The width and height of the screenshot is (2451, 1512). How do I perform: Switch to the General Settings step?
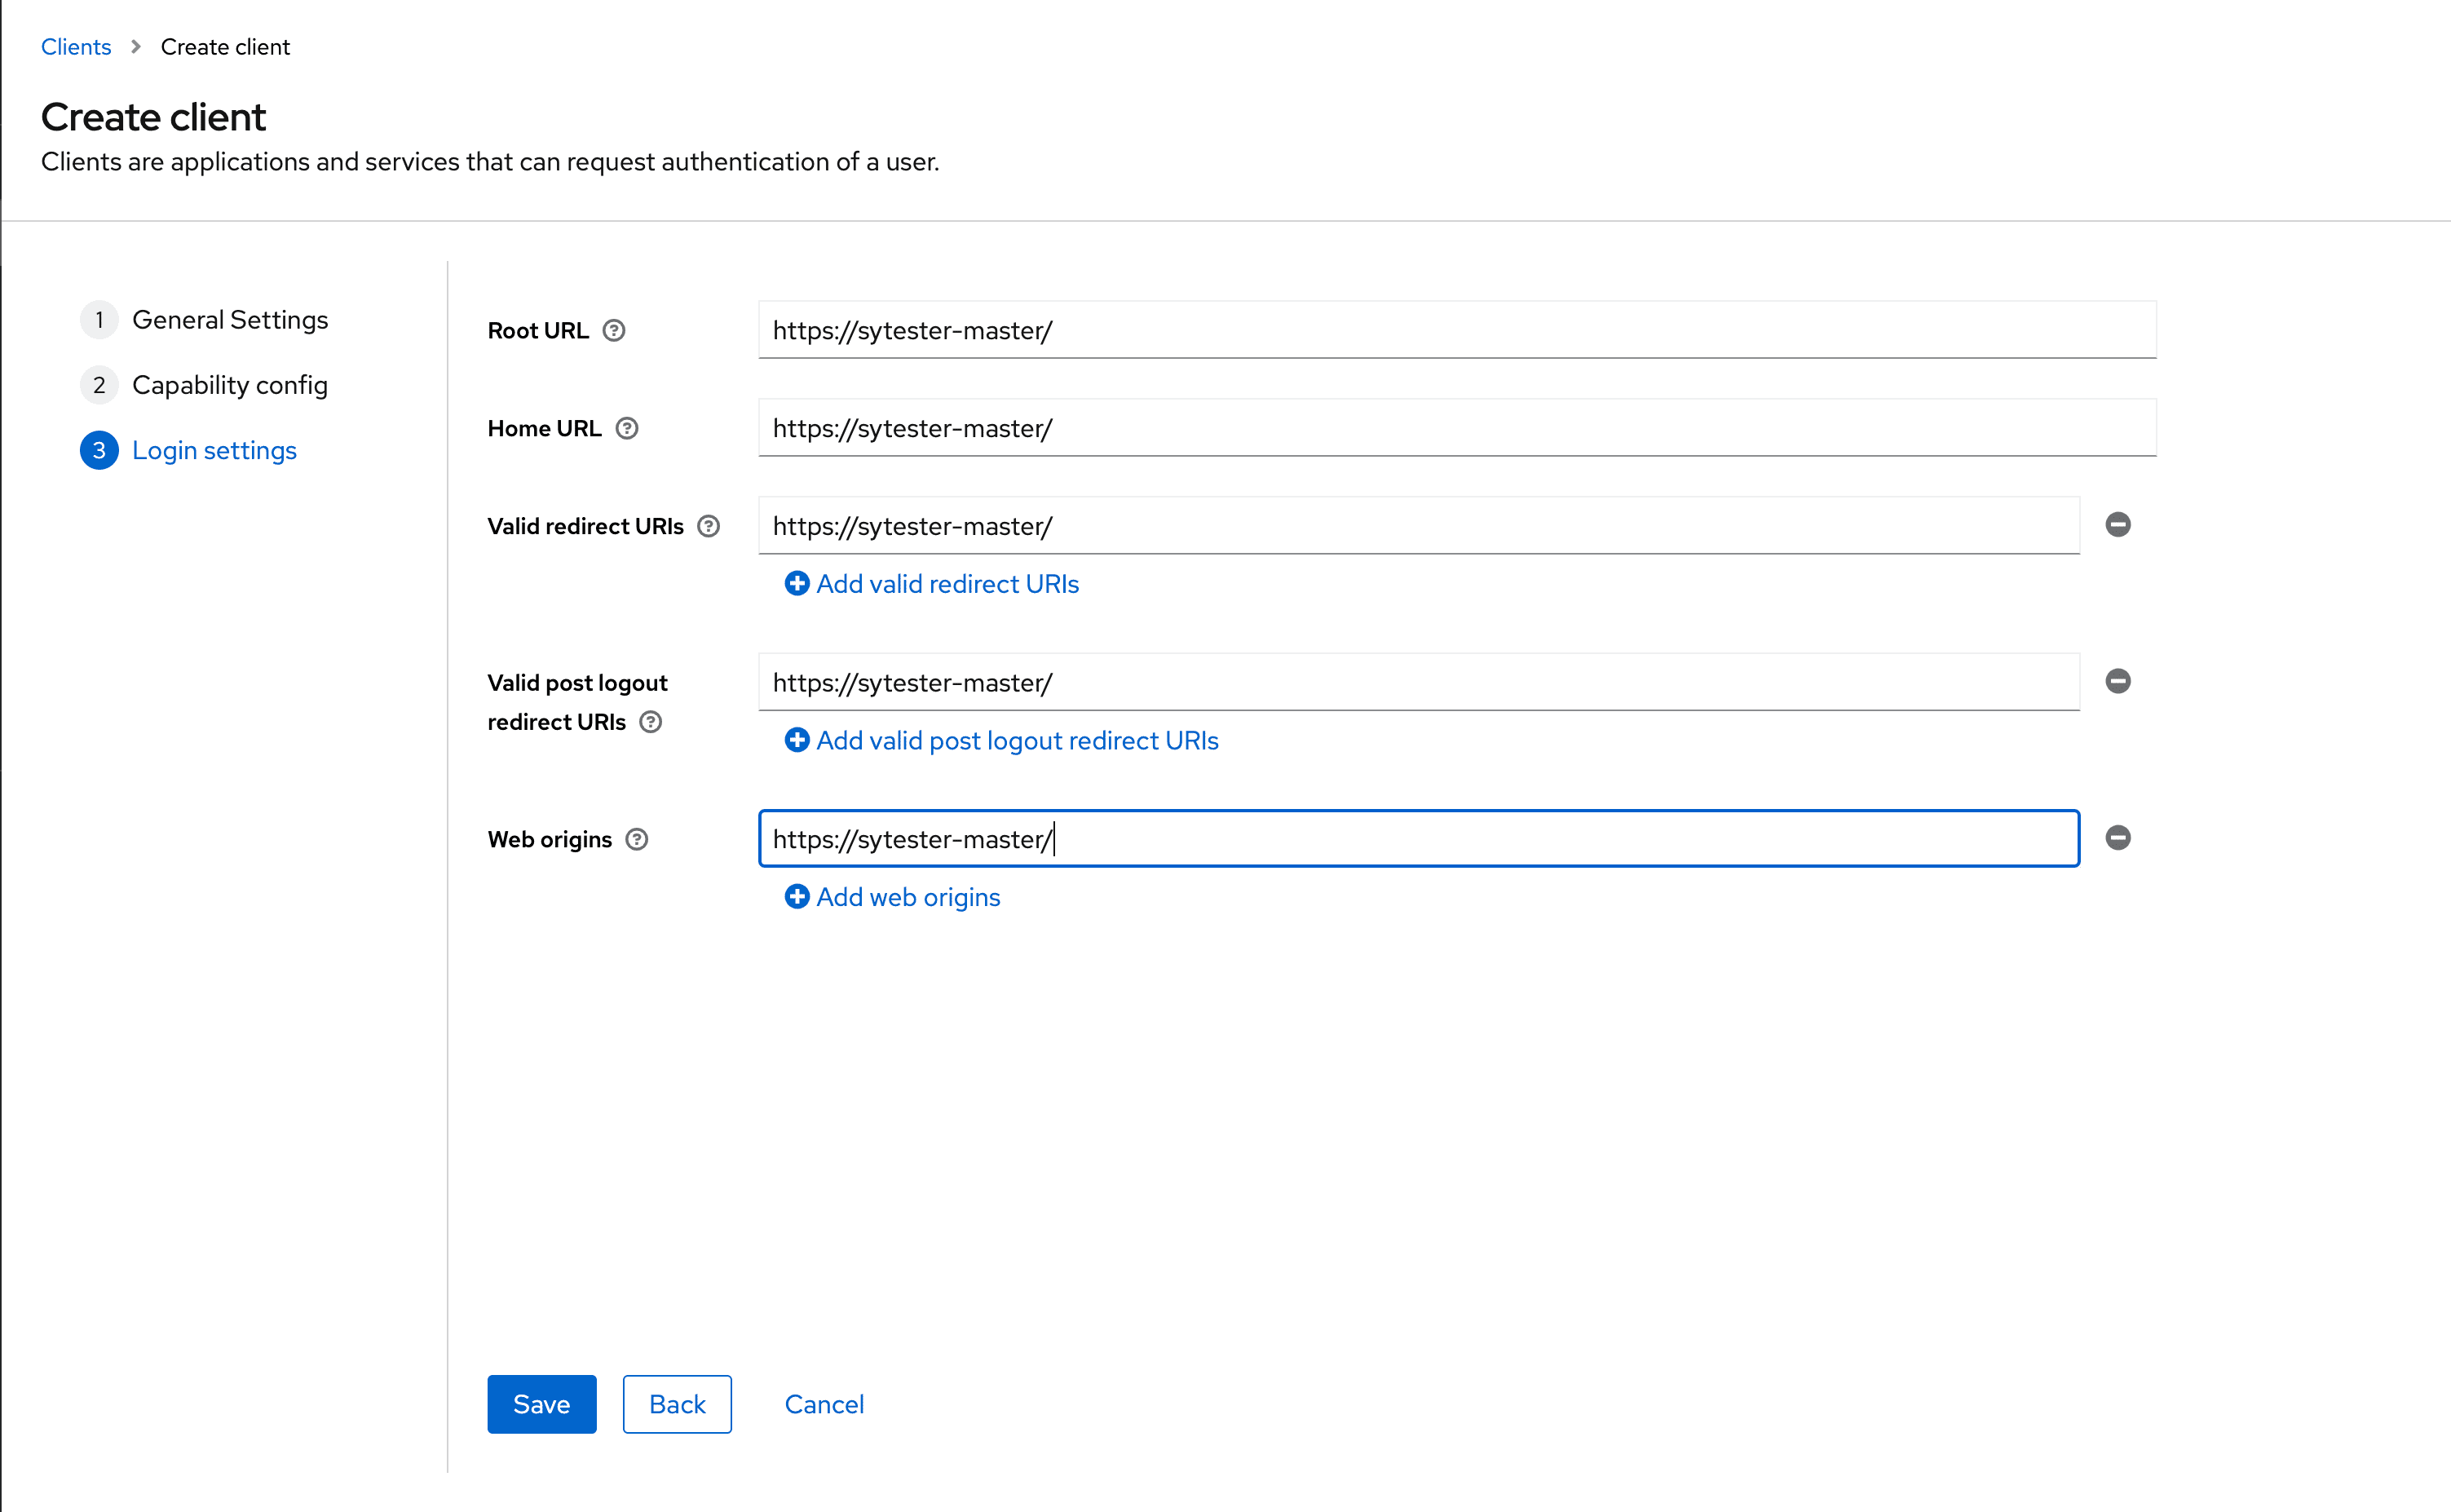(x=230, y=319)
